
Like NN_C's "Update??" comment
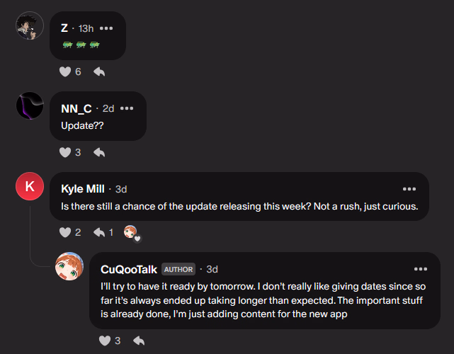point(65,152)
